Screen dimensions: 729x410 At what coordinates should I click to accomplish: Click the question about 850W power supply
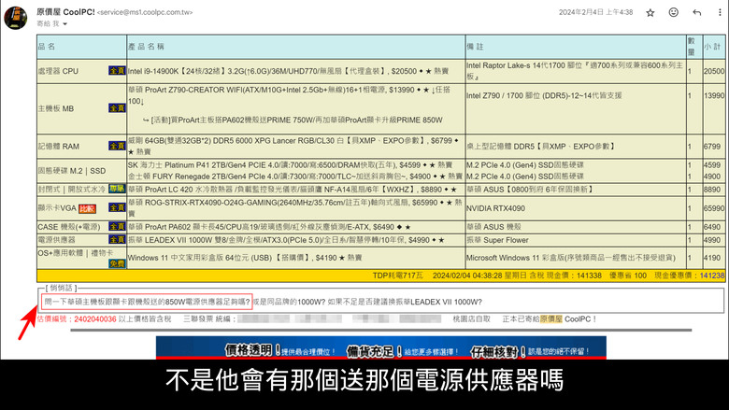pos(147,302)
